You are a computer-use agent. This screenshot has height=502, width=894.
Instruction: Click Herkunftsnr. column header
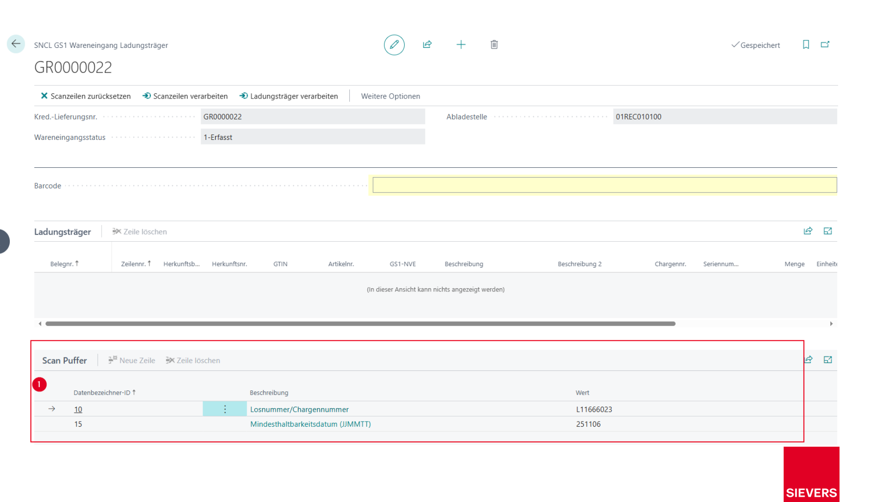coord(230,264)
